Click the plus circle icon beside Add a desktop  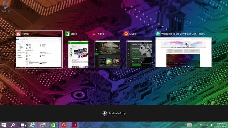104,113
